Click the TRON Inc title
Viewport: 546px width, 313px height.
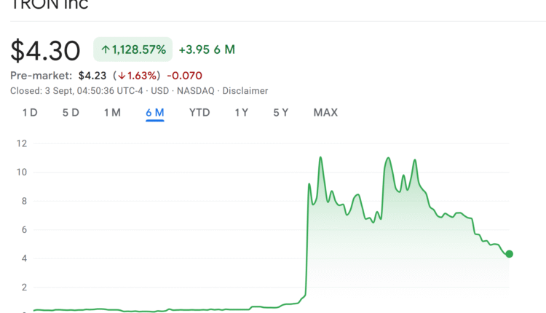click(x=50, y=5)
